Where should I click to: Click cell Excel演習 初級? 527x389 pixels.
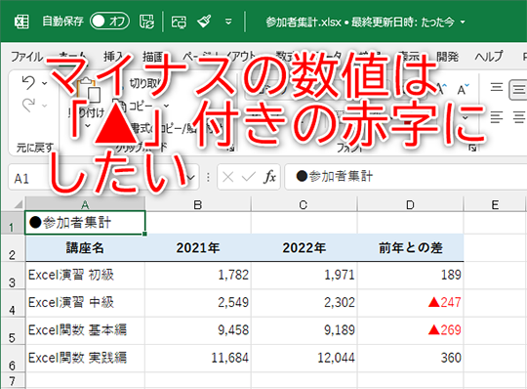(85, 276)
